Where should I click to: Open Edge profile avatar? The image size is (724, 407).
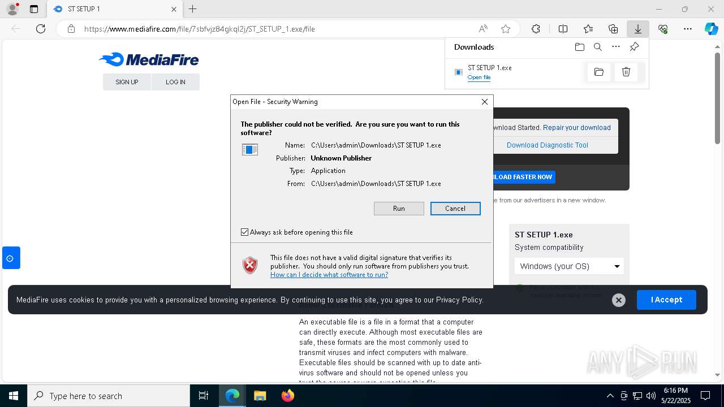pos(12,9)
